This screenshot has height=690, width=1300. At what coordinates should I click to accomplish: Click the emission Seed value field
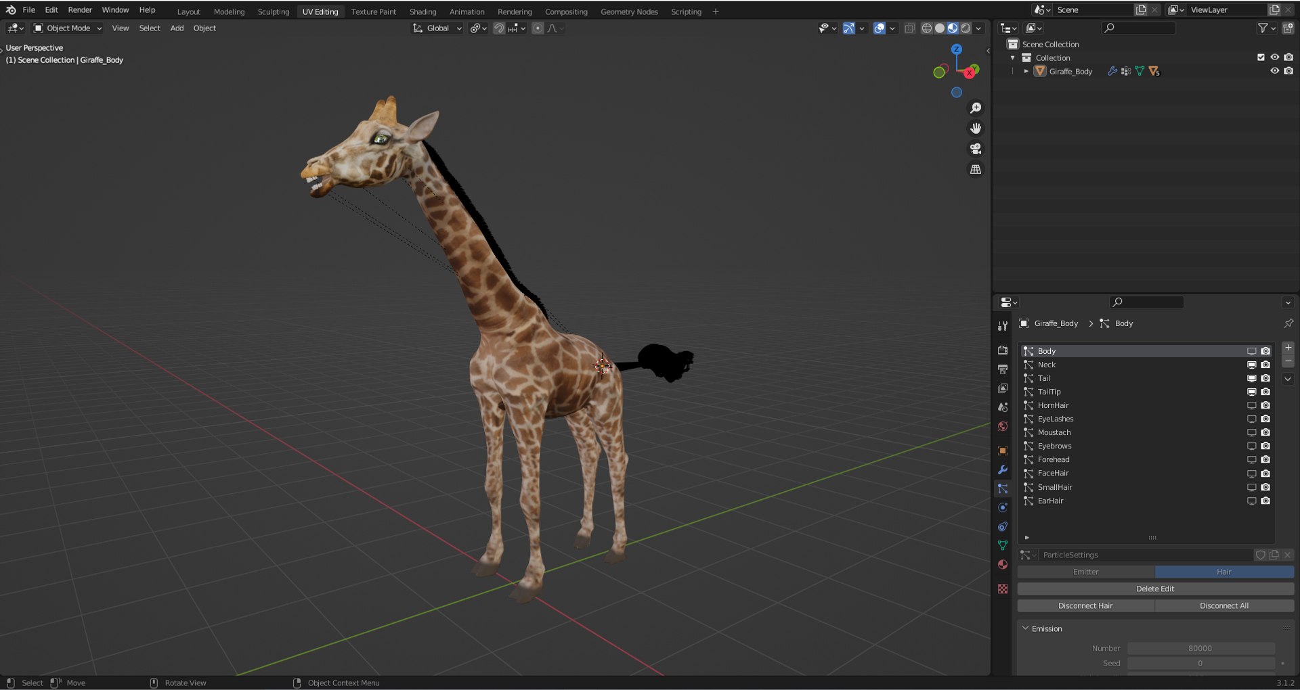1200,664
